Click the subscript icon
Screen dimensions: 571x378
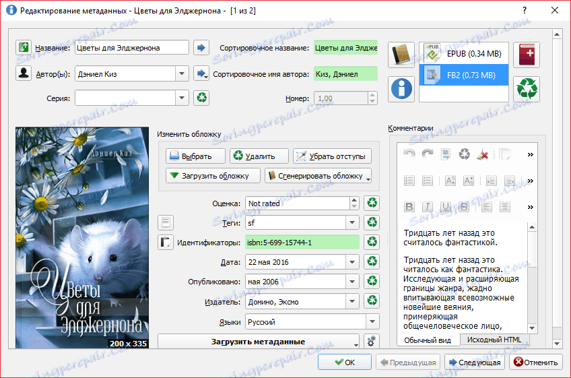(468, 181)
